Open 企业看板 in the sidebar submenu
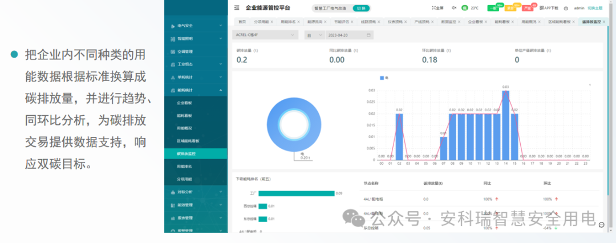Screen dimensions: 616x243 (196, 103)
